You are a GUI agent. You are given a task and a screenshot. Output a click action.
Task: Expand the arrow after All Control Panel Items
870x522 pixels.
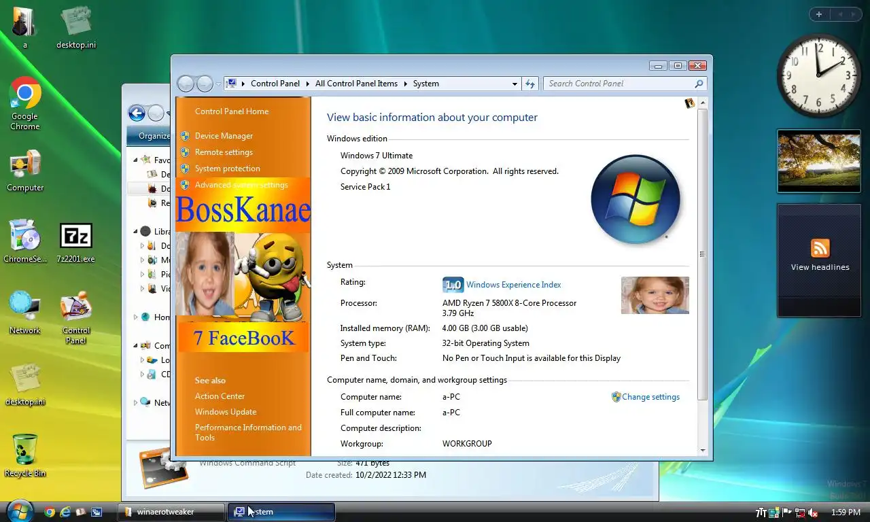click(405, 84)
